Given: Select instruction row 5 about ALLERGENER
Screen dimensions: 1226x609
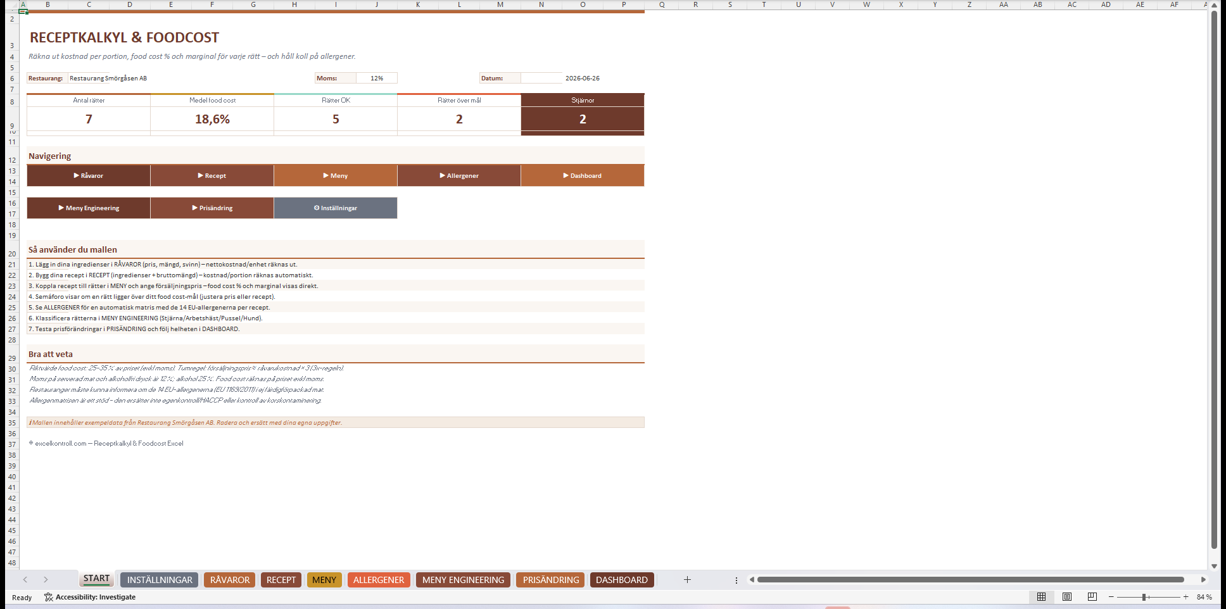Looking at the screenshot, I should pos(336,308).
